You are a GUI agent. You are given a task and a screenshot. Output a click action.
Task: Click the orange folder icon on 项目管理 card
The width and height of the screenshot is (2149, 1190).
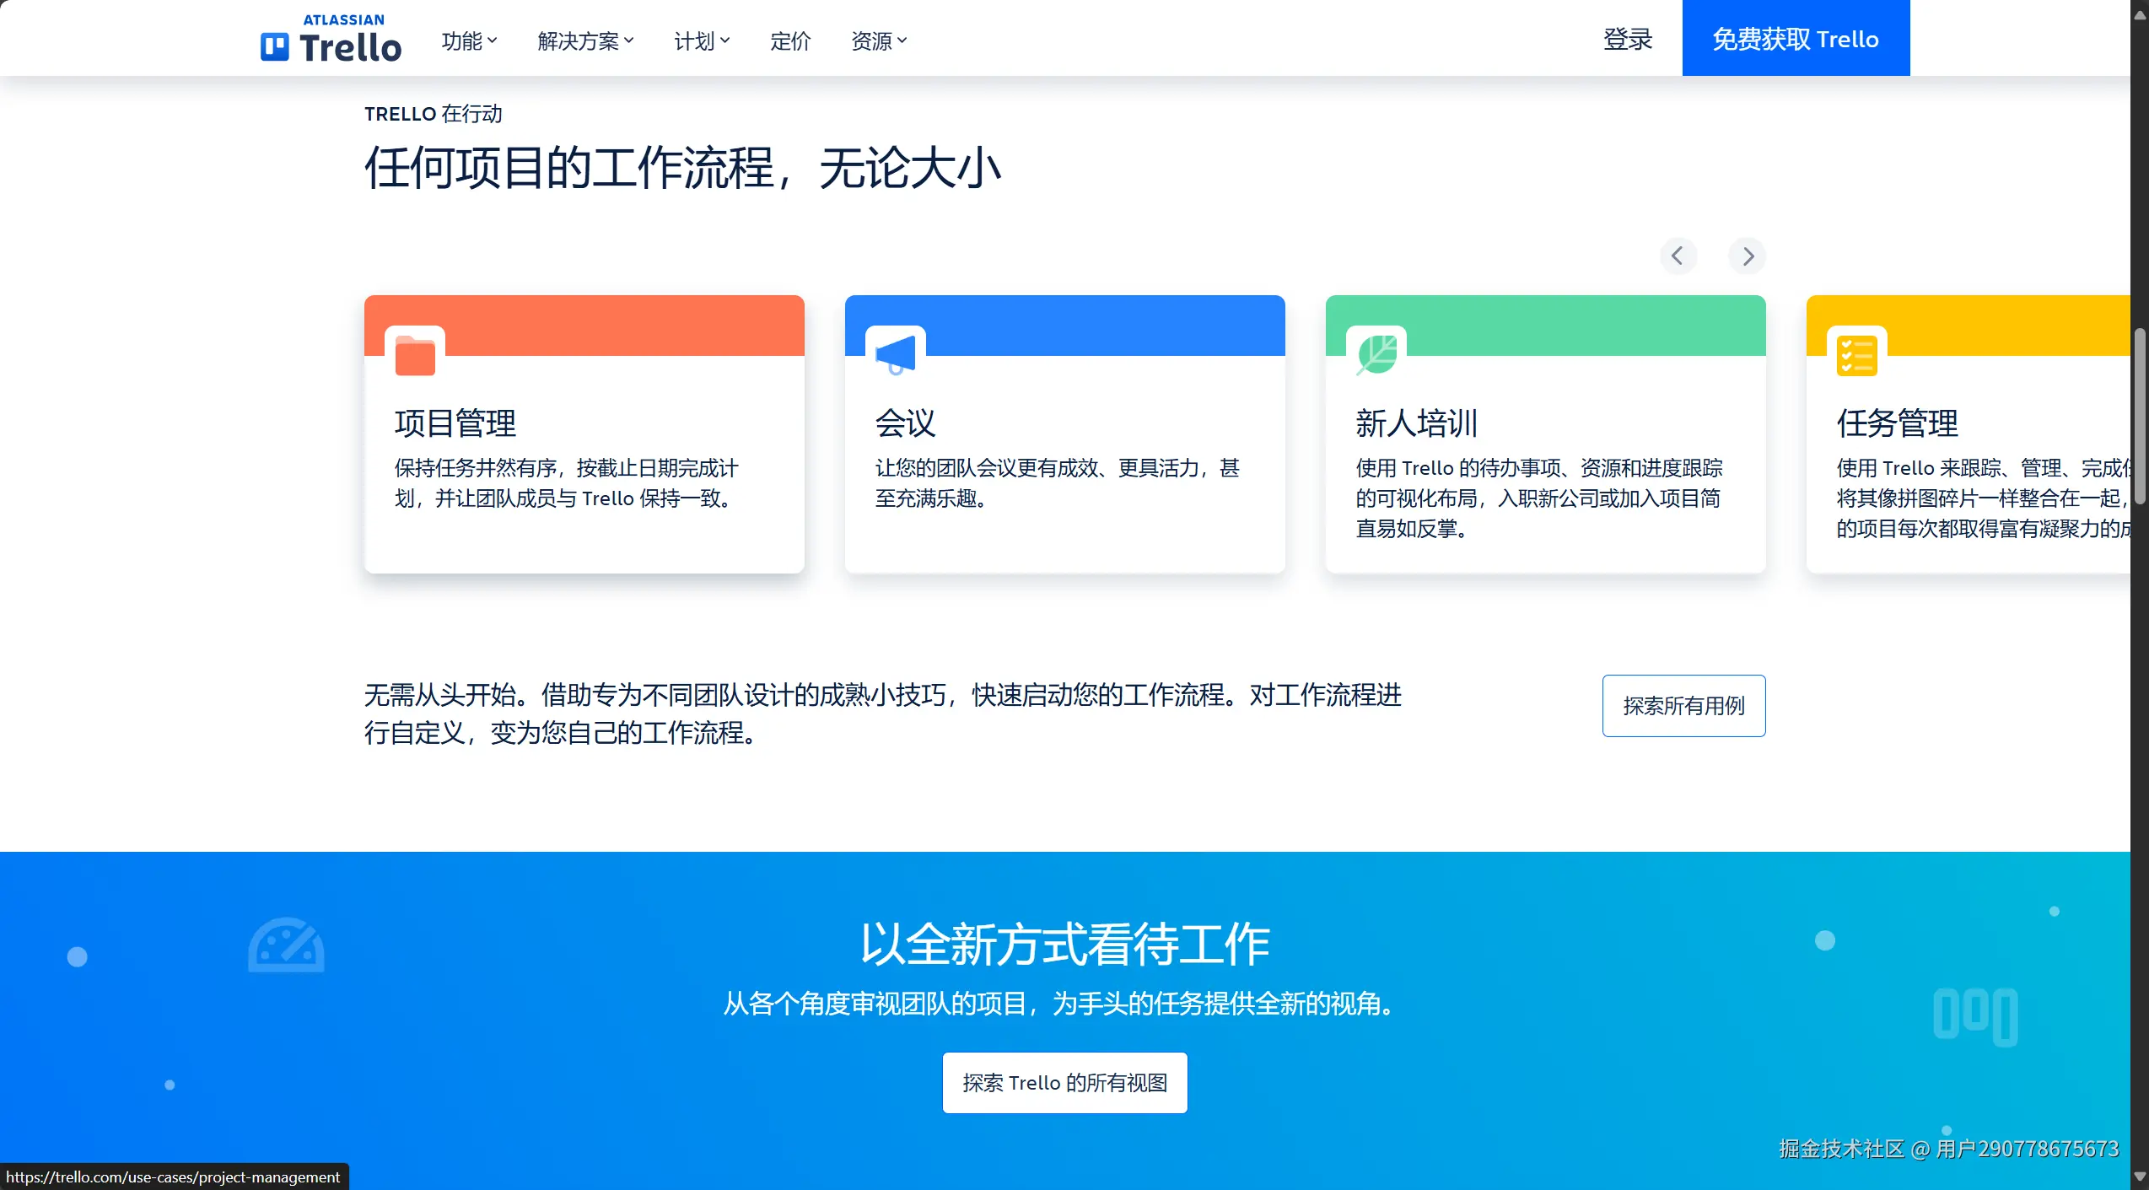[x=415, y=356]
